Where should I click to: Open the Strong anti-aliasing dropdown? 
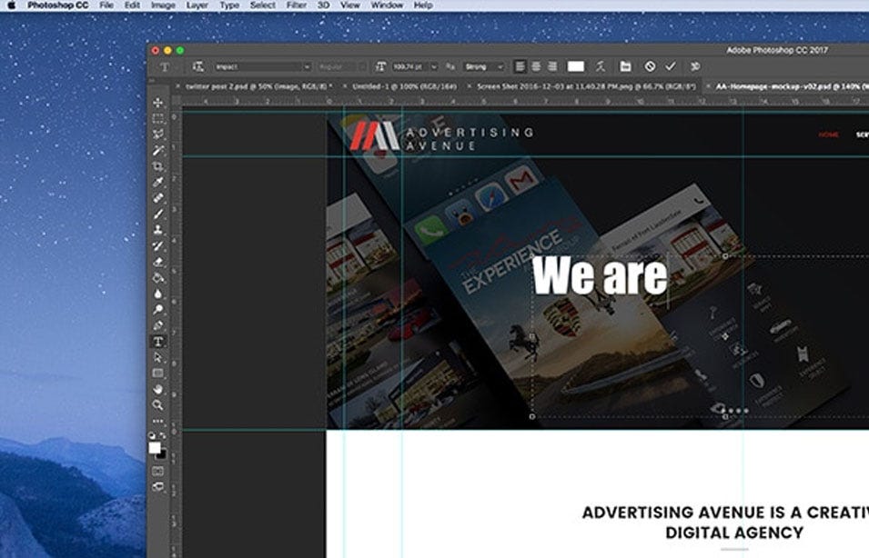(x=484, y=66)
